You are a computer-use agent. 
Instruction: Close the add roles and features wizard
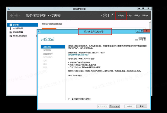147,31
